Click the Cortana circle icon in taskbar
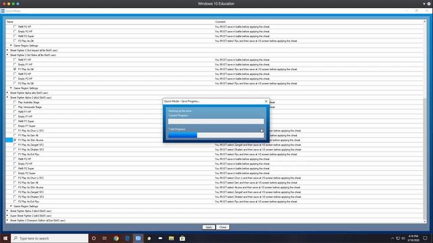 (93, 238)
